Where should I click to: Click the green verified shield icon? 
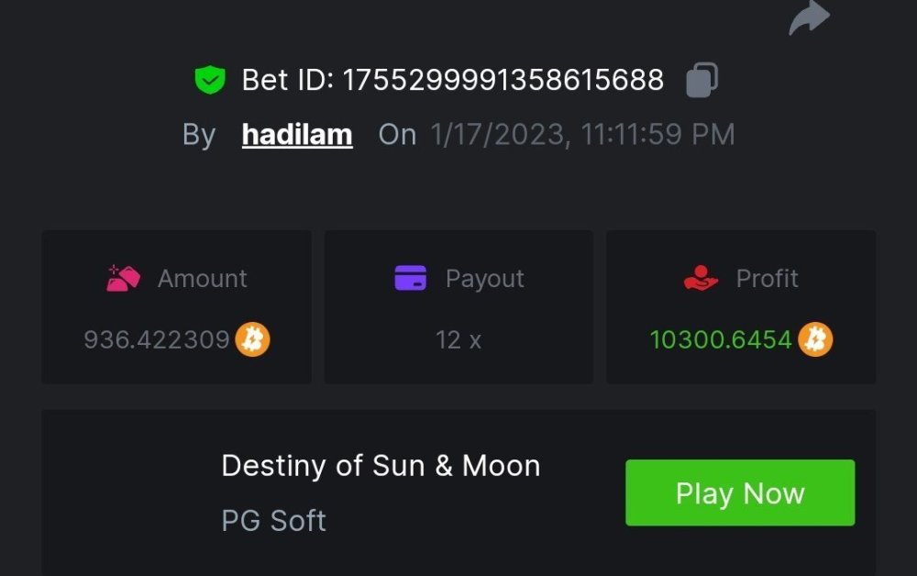(x=210, y=81)
